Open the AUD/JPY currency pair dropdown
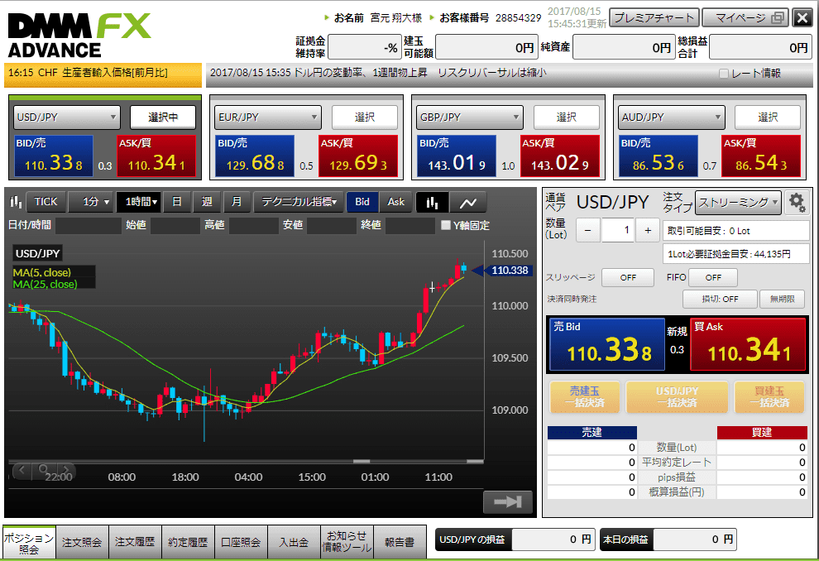819x561 pixels. pos(671,117)
